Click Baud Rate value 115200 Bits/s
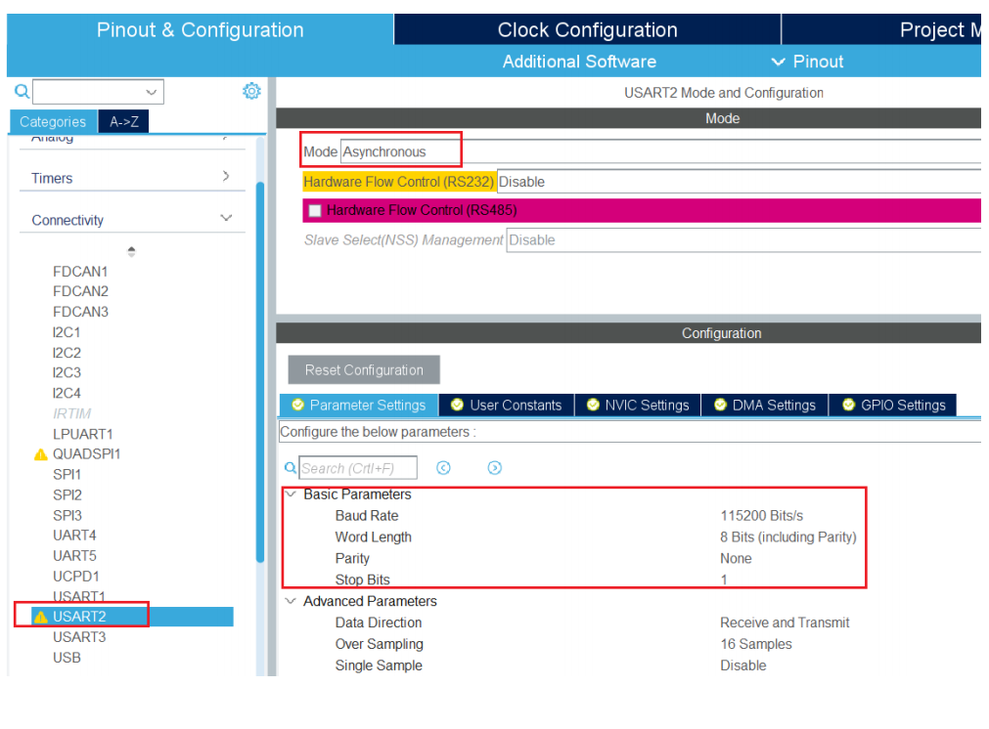Viewport: 989px width, 729px height. click(761, 516)
